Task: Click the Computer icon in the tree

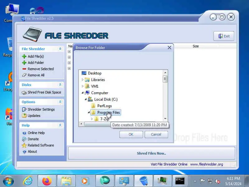Action: (x=87, y=93)
